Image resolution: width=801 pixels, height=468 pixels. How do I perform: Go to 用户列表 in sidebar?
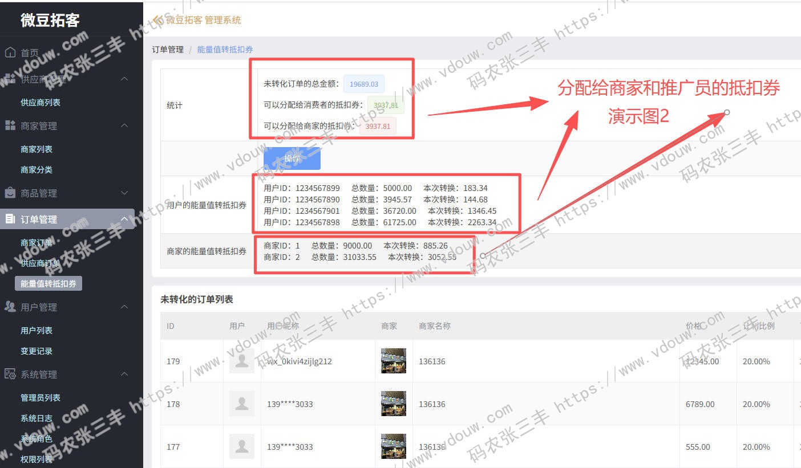(37, 330)
